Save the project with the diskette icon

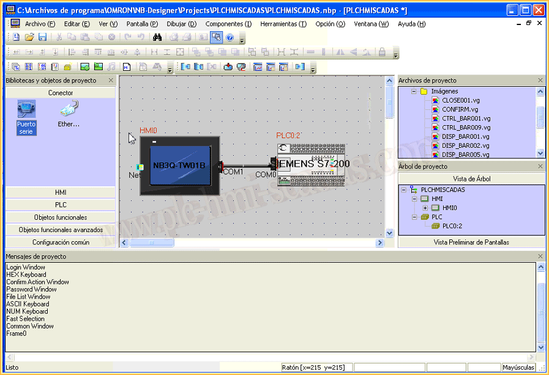tap(42, 37)
